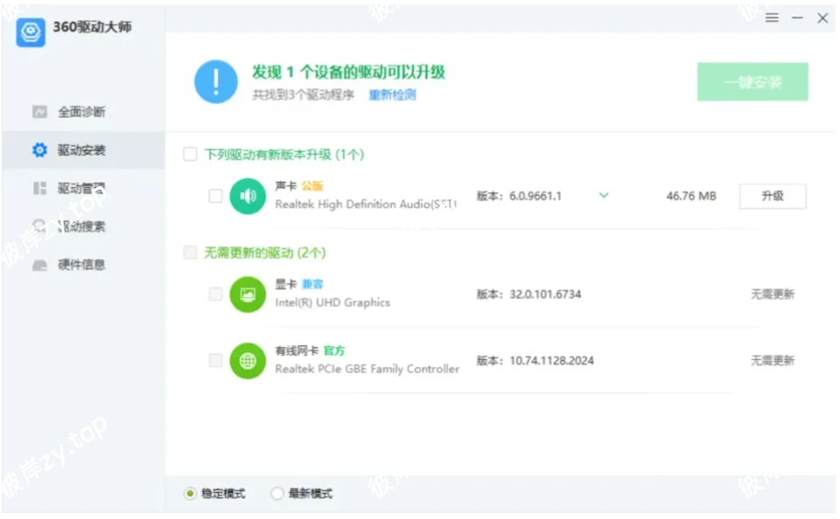
Task: Click the green sound card speaker icon
Action: point(247,196)
